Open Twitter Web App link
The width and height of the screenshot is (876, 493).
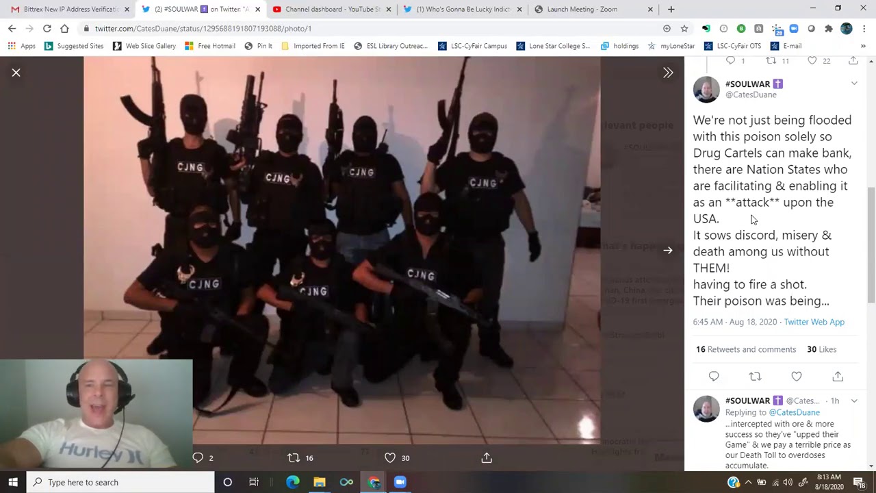(x=814, y=322)
